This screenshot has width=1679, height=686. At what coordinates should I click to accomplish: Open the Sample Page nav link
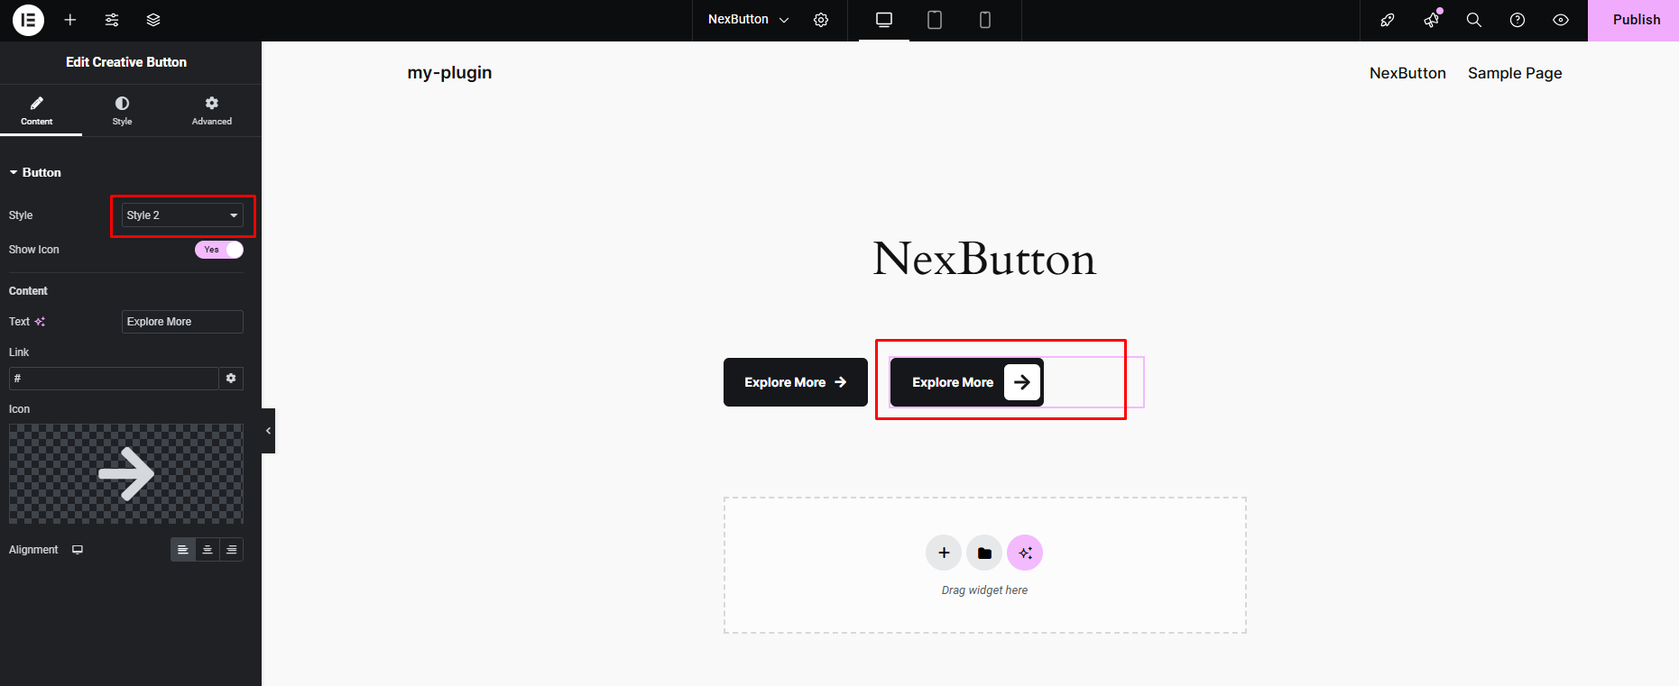coord(1515,73)
